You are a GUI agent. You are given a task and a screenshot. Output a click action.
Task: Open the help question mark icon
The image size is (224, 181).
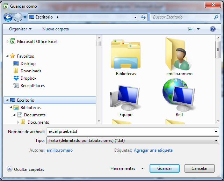(x=212, y=29)
